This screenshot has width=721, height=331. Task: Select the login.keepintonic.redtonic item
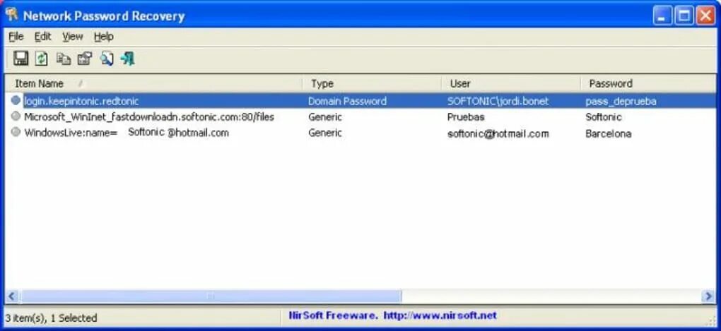click(81, 101)
